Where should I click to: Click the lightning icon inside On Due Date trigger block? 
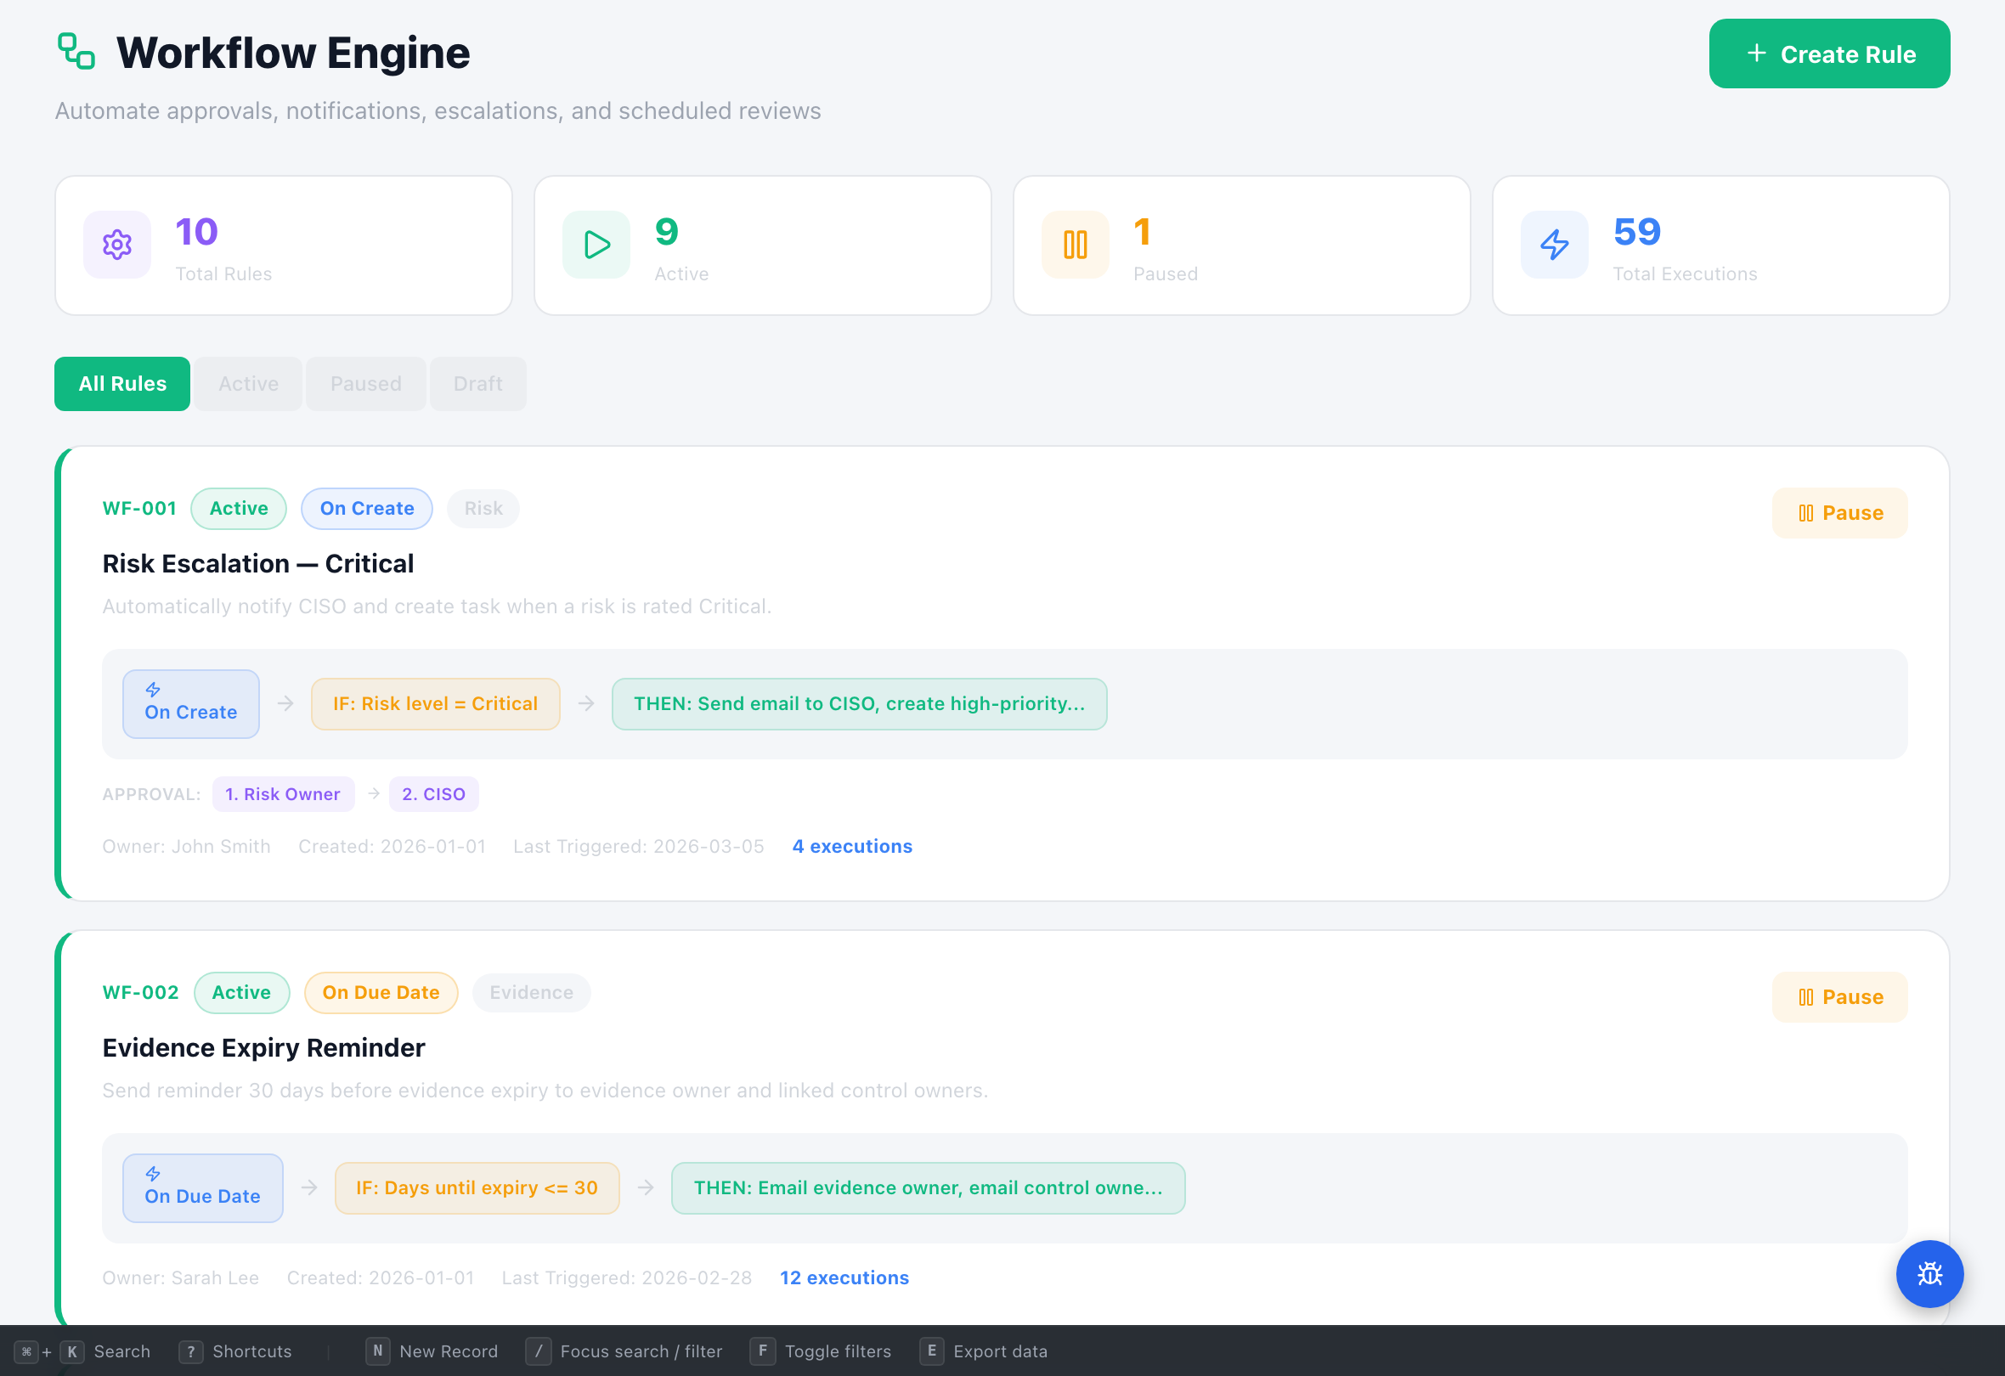[154, 1173]
